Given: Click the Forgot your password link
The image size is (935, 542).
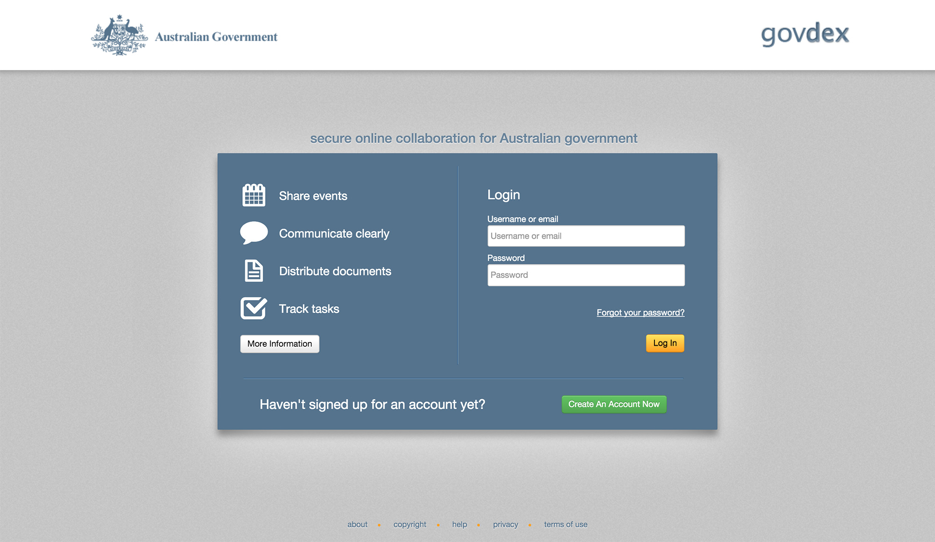Looking at the screenshot, I should pos(641,312).
